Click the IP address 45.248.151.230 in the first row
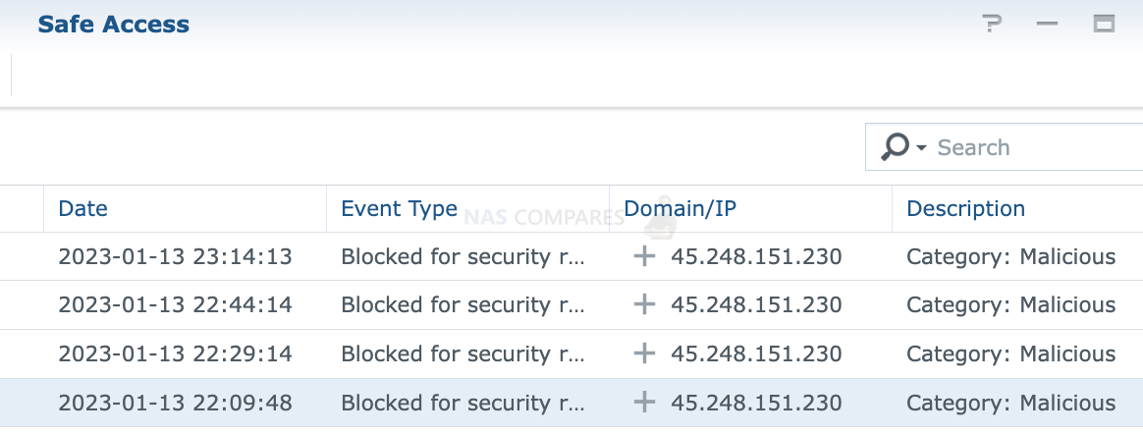The width and height of the screenshot is (1143, 434). coord(757,256)
